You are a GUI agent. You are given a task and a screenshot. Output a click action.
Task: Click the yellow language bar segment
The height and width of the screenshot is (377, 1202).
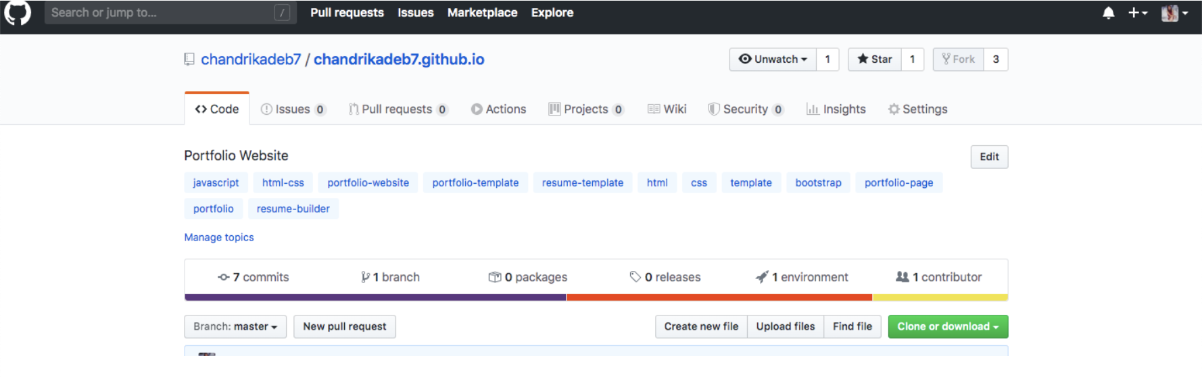coord(940,297)
